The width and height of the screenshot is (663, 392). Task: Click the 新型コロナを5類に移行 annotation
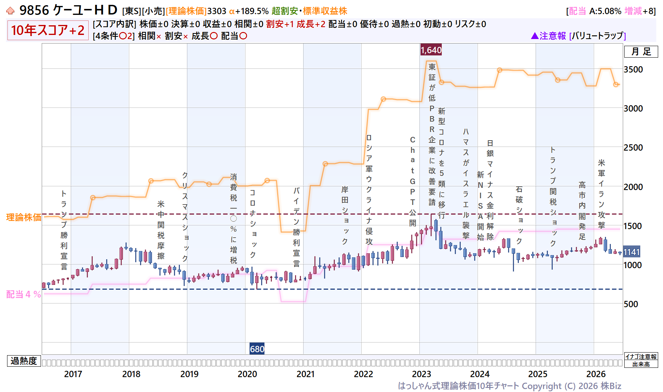442,163
